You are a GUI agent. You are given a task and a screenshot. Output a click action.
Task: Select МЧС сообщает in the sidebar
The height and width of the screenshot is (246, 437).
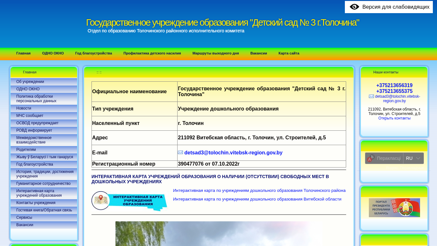point(30,116)
